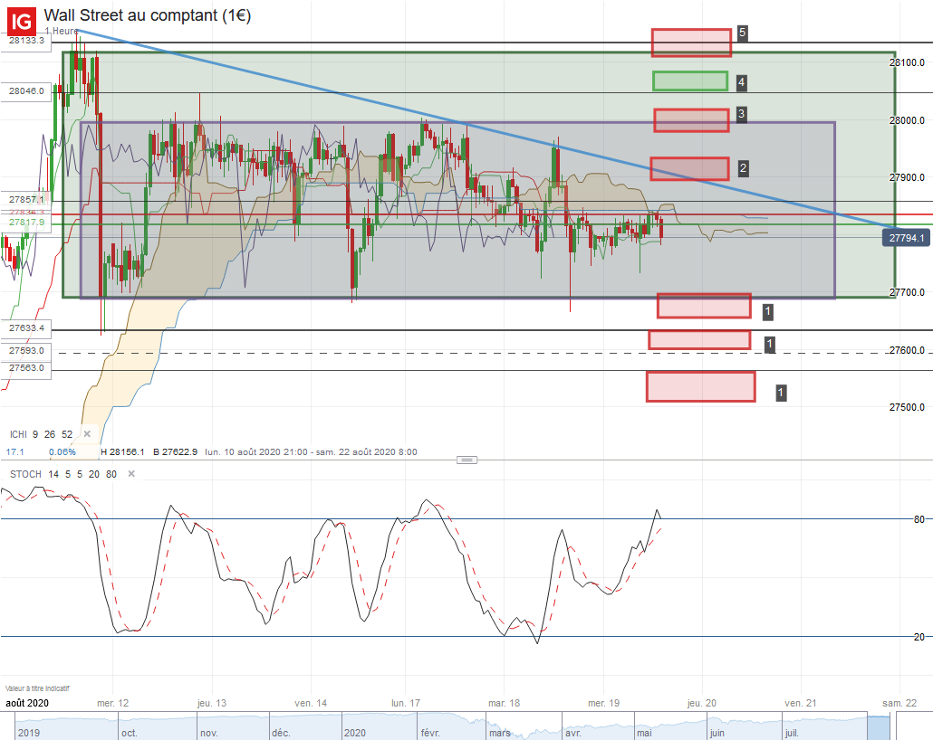This screenshot has width=933, height=740.
Task: Select the 27563.0 horizontal line label
Action: [x=26, y=368]
